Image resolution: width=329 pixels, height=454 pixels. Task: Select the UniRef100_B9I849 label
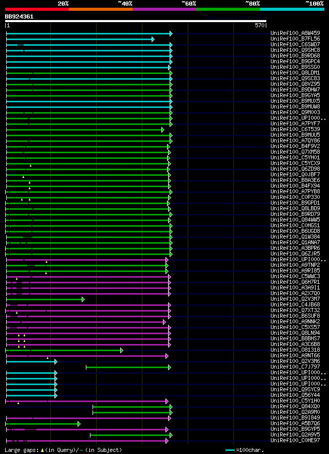coord(295,419)
